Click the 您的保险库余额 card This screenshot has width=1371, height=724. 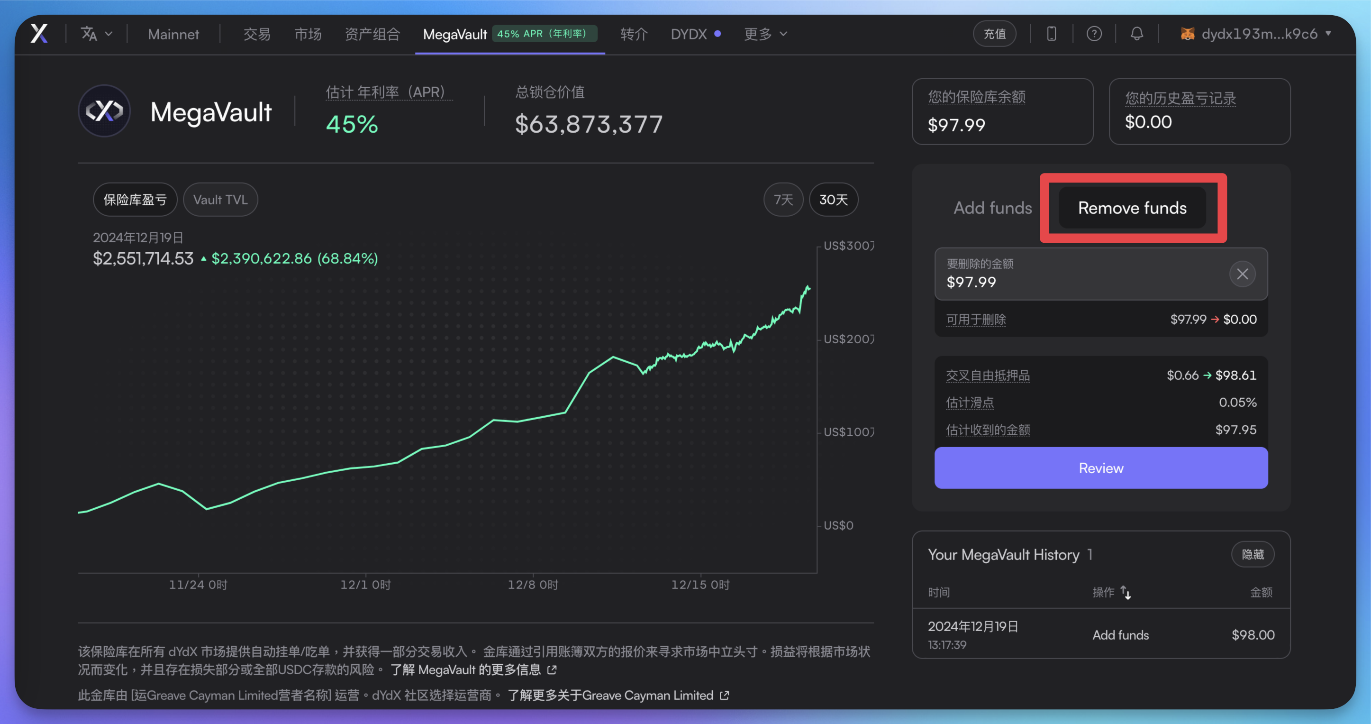click(x=1002, y=111)
